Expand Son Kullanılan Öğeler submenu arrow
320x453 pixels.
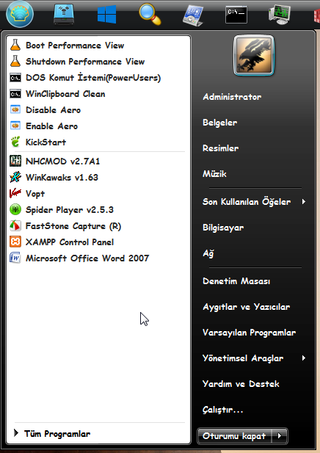coord(304,202)
